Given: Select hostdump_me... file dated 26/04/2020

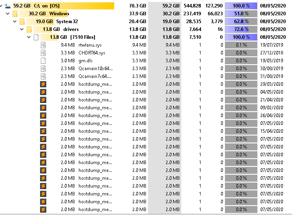Looking at the screenshot, I should 95,116.
